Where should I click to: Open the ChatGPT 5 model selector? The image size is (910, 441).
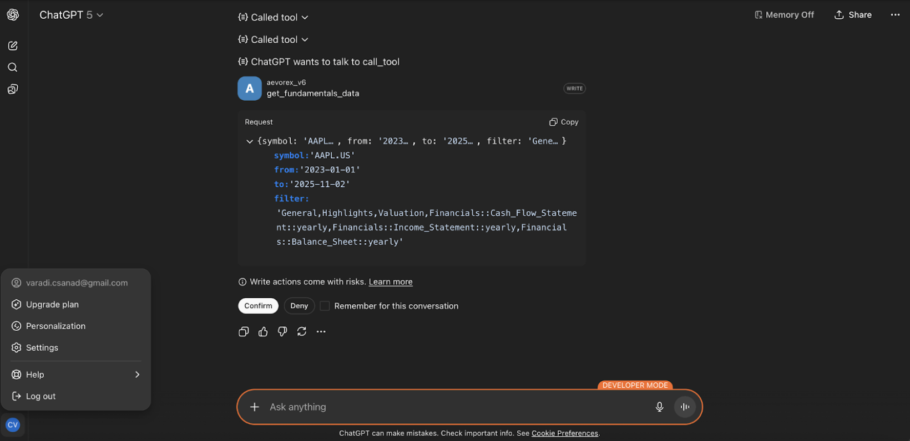tap(71, 15)
